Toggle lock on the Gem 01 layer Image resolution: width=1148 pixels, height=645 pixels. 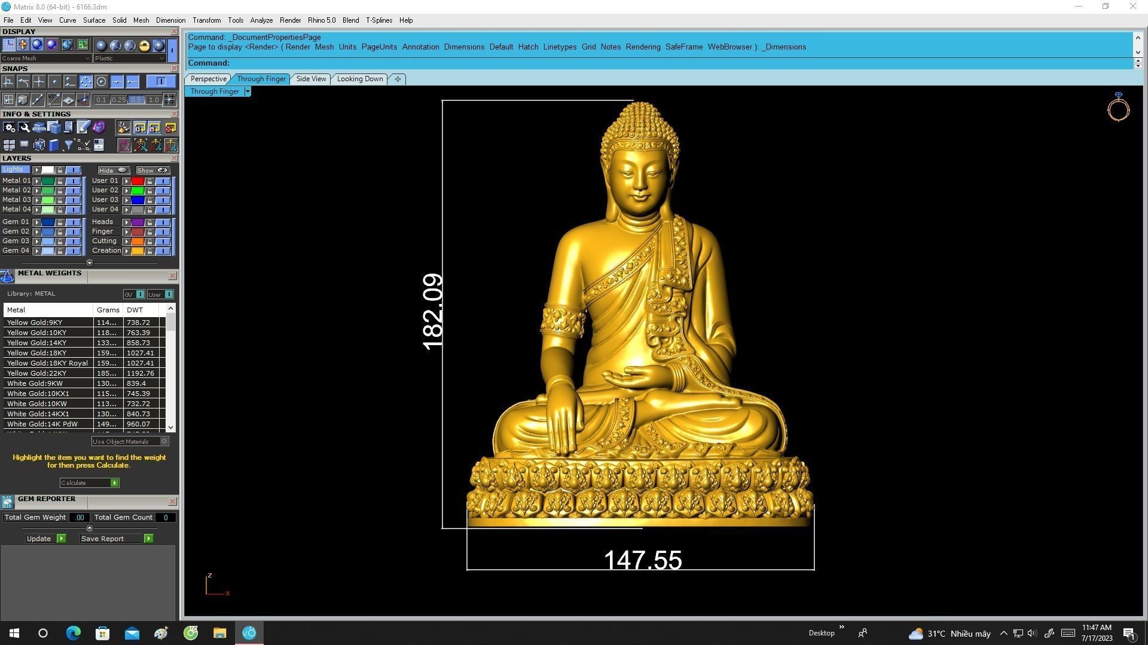pos(60,222)
